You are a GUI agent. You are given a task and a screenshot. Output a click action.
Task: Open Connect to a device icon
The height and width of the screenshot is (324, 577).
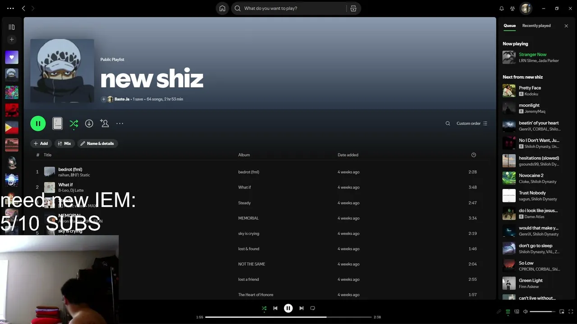[x=517, y=311]
